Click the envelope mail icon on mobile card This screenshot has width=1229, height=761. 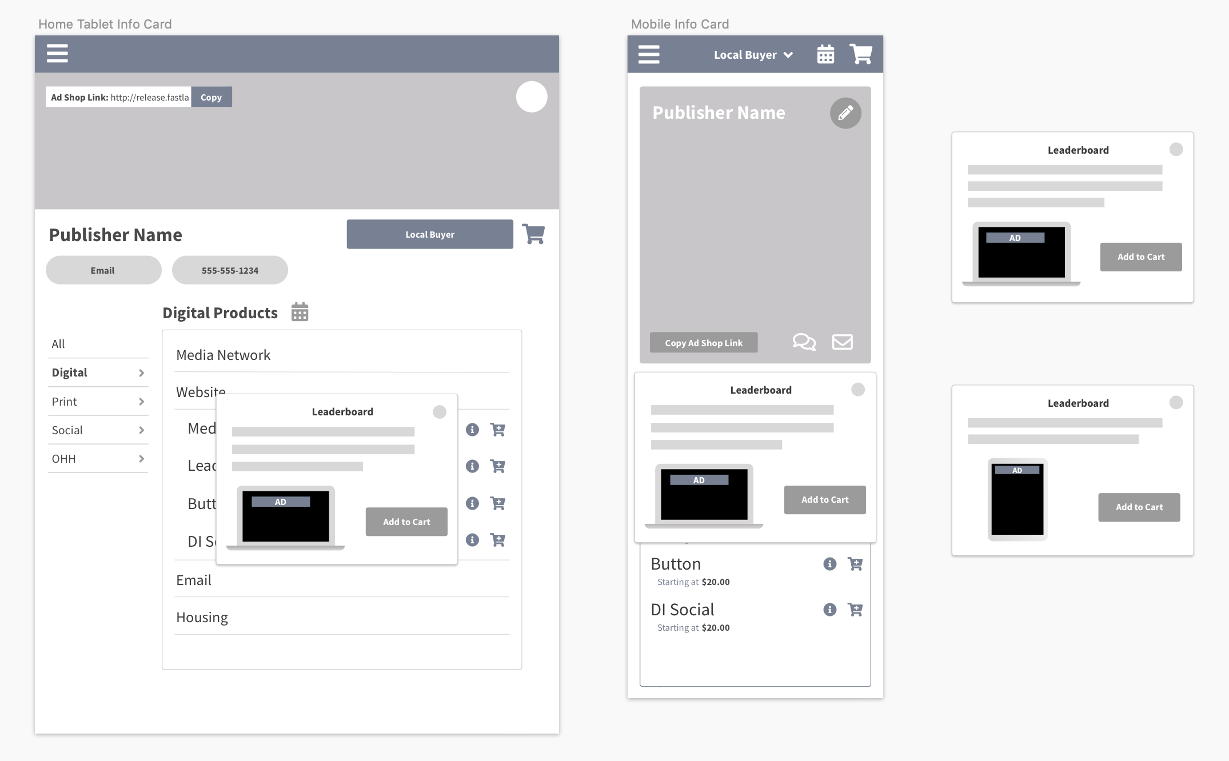pos(842,342)
